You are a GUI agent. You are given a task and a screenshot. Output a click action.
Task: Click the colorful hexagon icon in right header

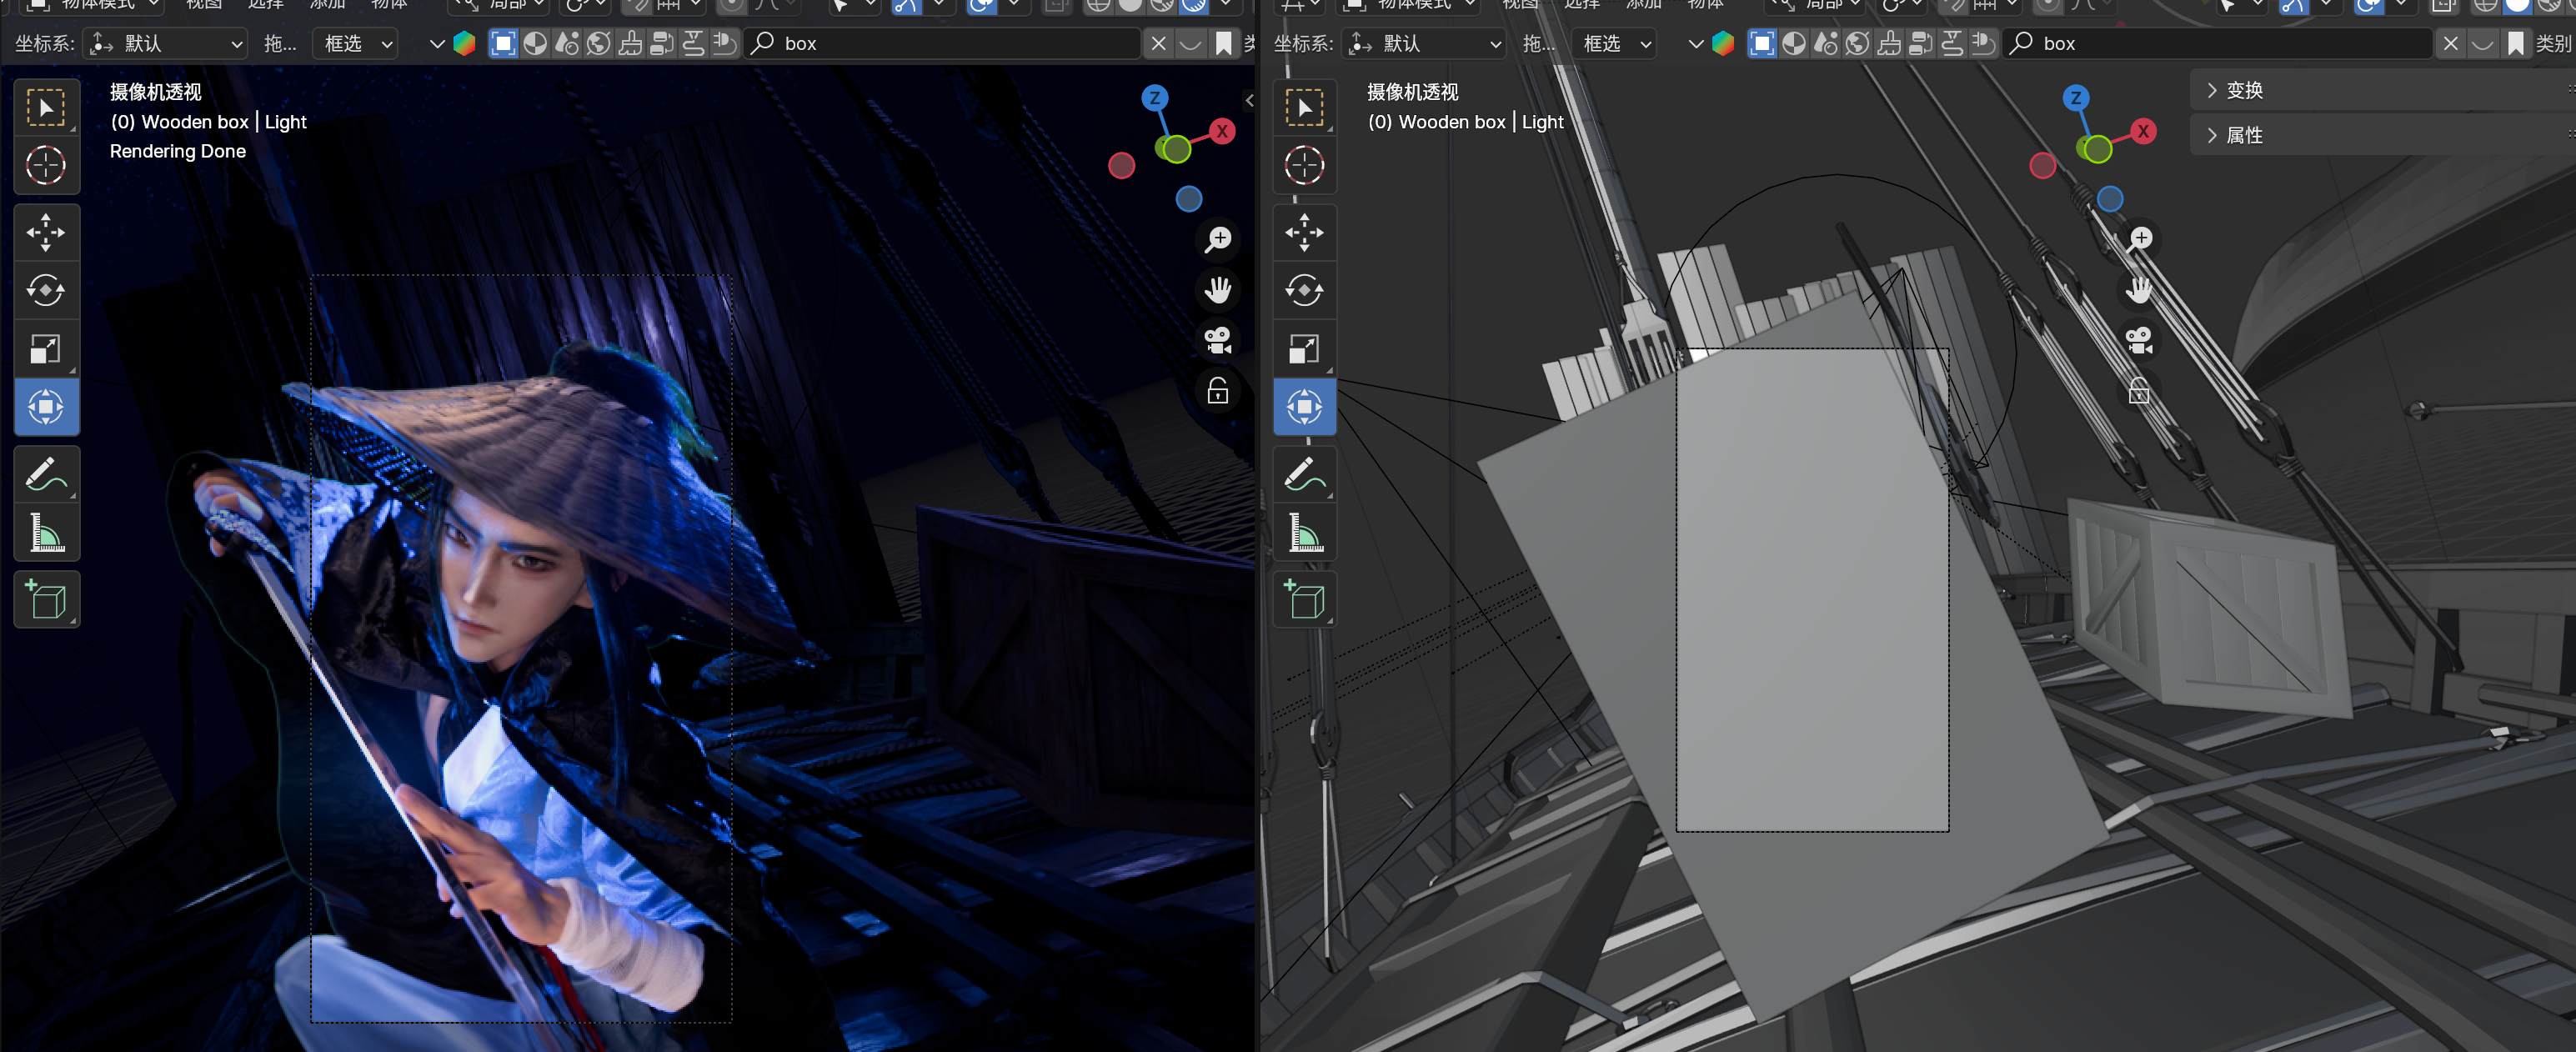1722,43
